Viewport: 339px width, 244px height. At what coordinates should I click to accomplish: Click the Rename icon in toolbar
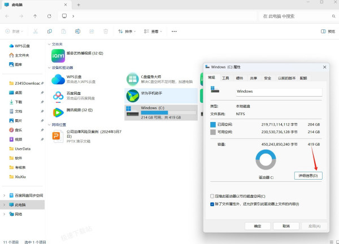pos(77,32)
